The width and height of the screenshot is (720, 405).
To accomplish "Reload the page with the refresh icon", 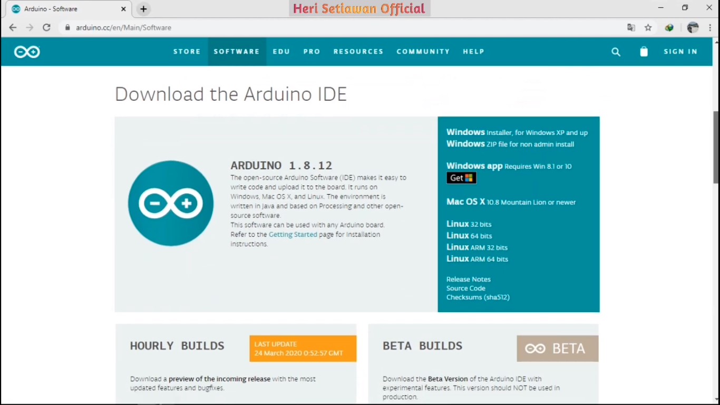I will pyautogui.click(x=46, y=27).
